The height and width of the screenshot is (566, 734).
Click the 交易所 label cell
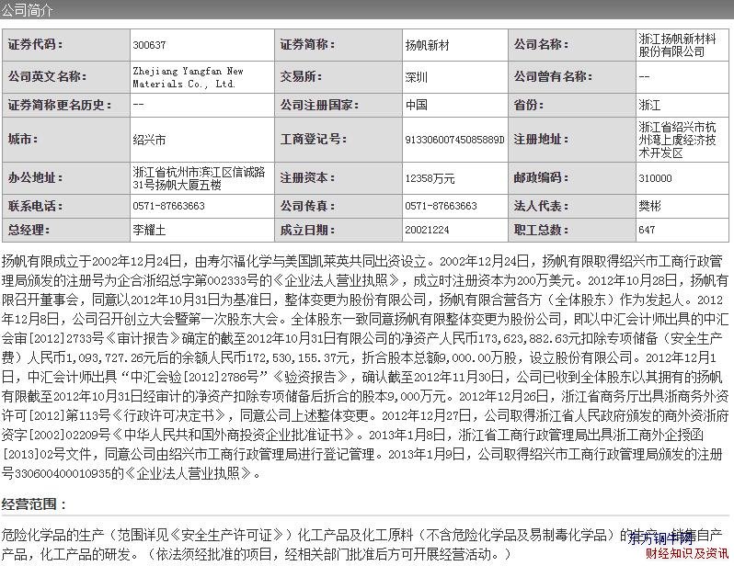click(x=338, y=76)
